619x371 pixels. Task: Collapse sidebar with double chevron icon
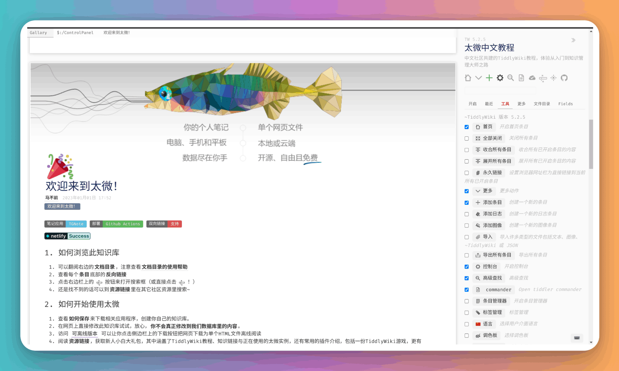click(x=573, y=40)
